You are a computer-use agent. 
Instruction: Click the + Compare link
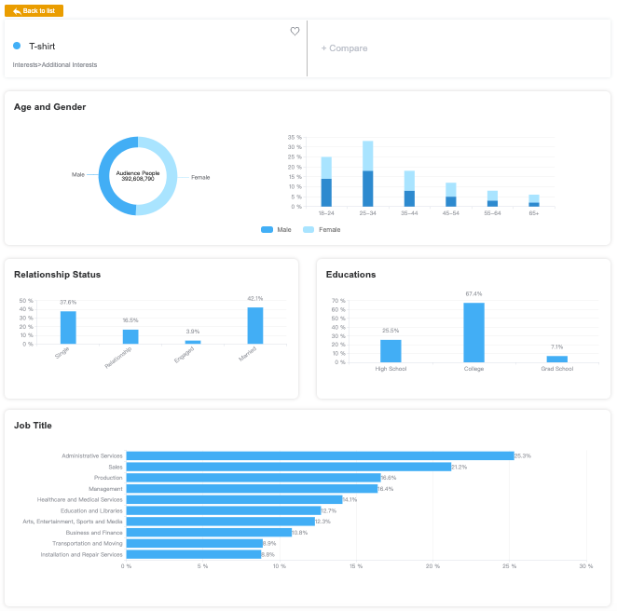344,48
